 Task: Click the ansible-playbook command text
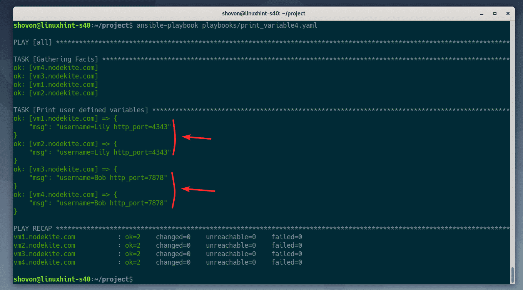click(x=227, y=25)
